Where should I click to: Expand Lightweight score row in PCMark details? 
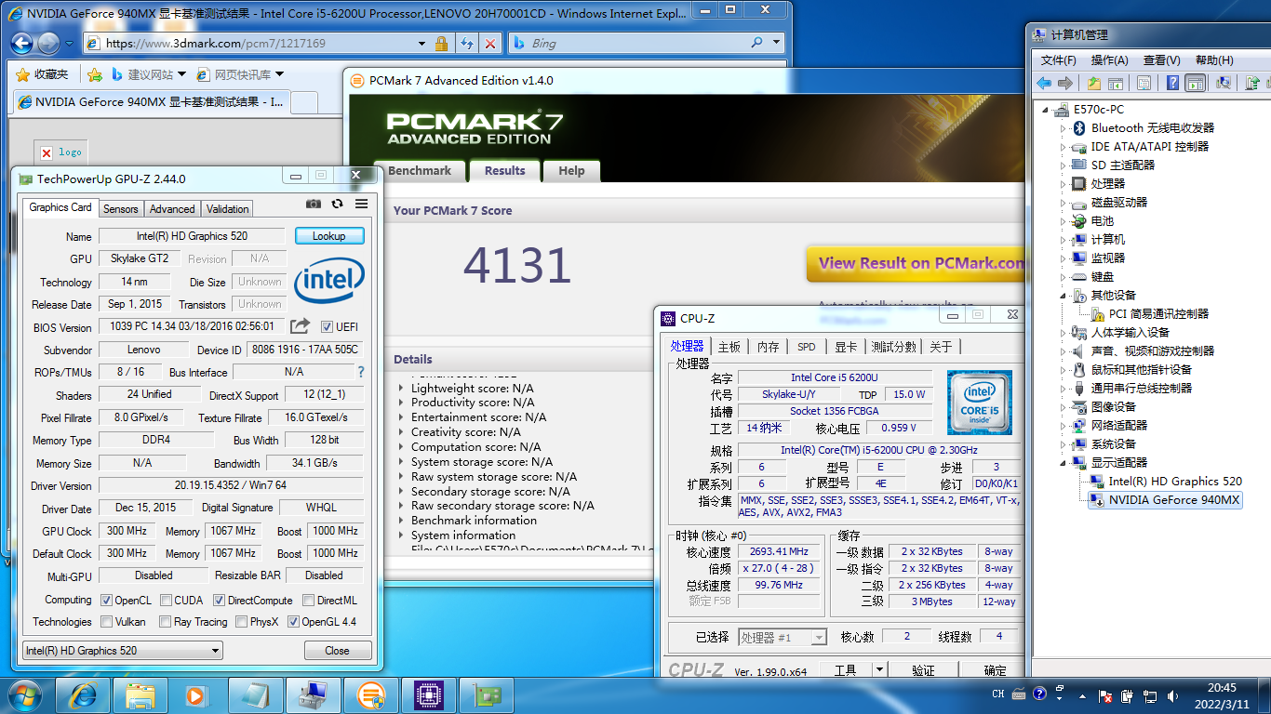[401, 389]
